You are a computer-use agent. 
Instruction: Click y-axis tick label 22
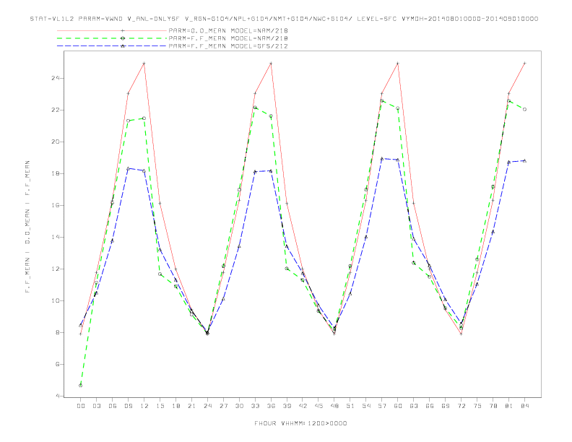point(56,110)
